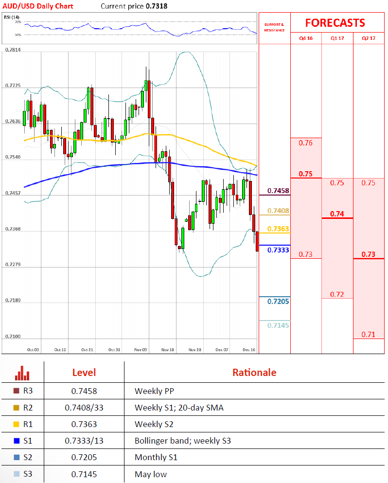Click the FORECASTS header

point(335,23)
